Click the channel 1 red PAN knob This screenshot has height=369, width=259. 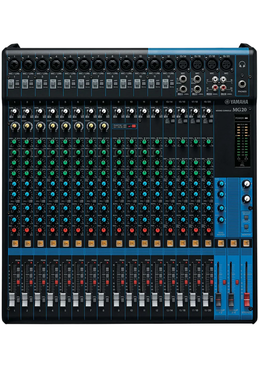point(15,230)
